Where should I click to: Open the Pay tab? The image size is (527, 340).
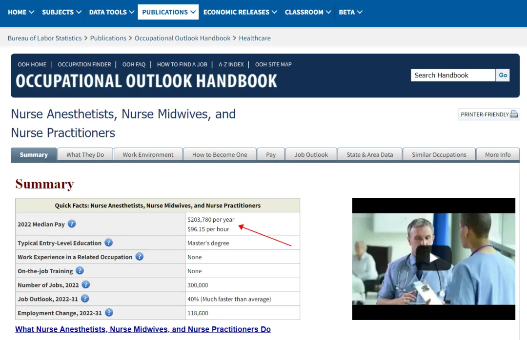coord(271,155)
